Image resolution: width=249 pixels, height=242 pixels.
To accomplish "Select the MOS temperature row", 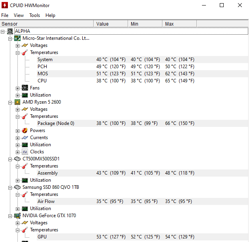I will point(142,74).
